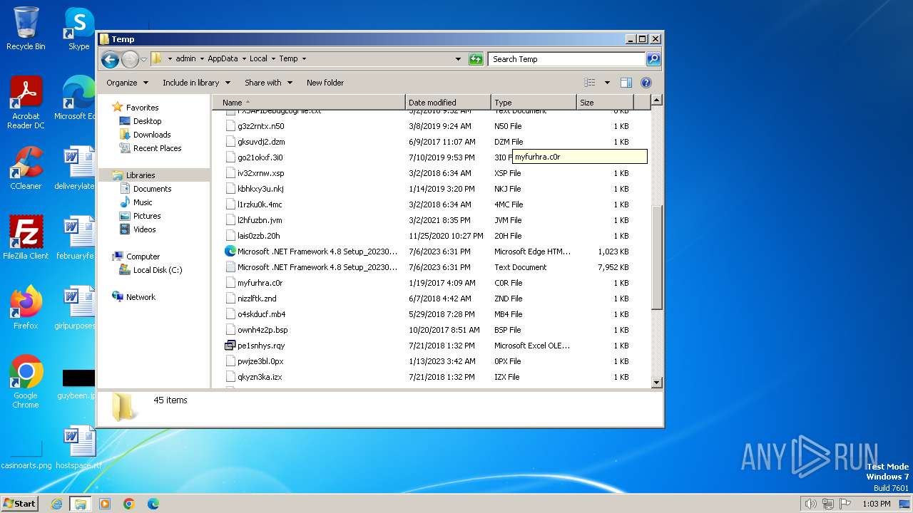This screenshot has width=913, height=513.
Task: Select file gksuvdj2.dzm
Action: click(x=261, y=142)
